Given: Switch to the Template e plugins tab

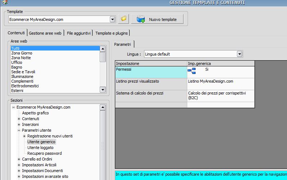Looking at the screenshot, I should point(112,33).
